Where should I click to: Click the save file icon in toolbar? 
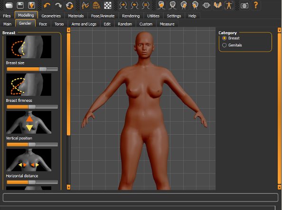coord(20,5)
